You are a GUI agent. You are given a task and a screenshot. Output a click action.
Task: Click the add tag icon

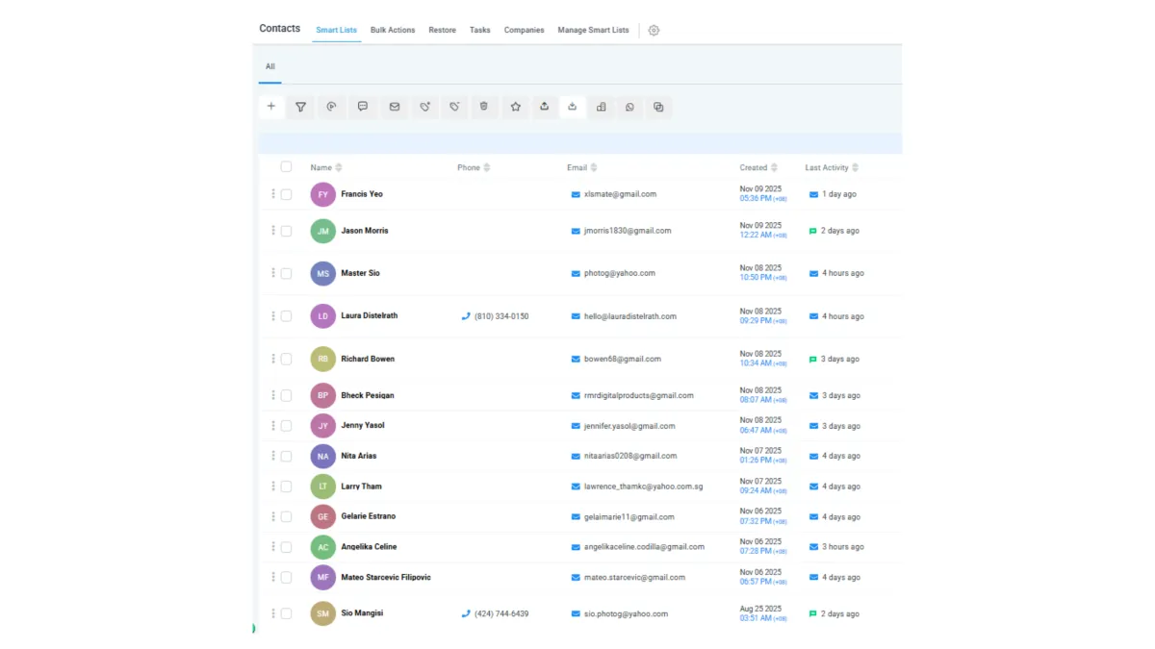tap(424, 107)
